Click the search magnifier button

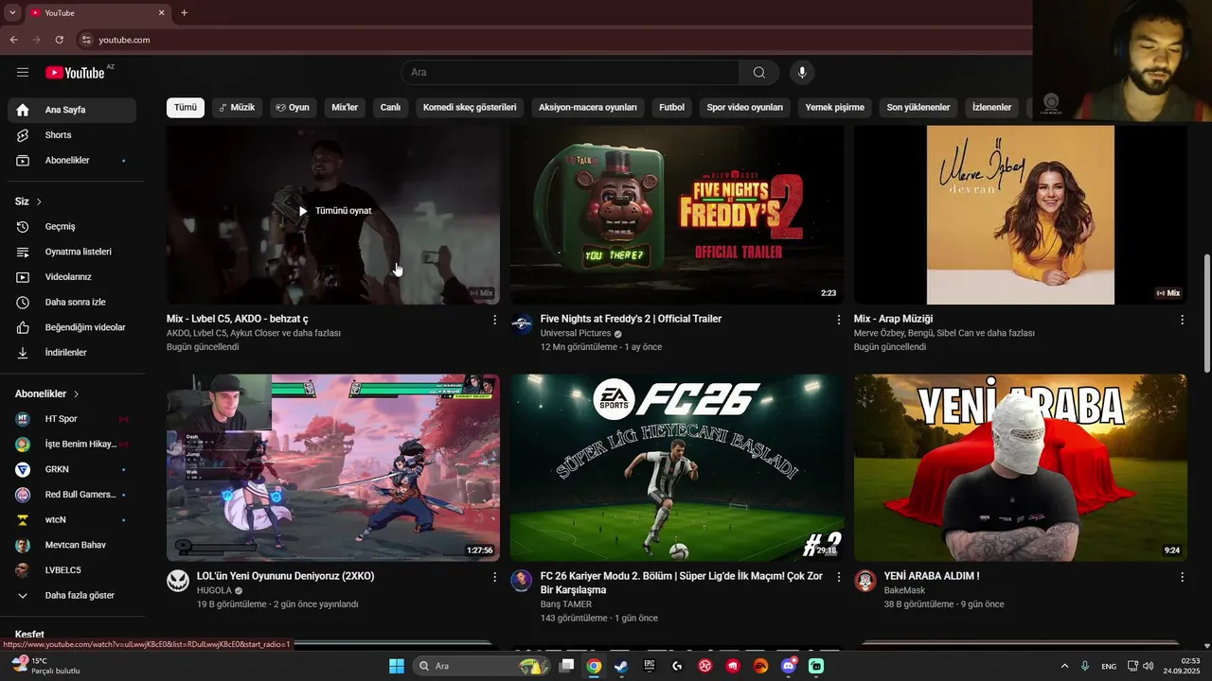click(x=758, y=73)
